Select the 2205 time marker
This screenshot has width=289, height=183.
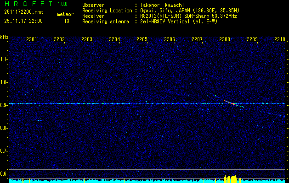142,40
